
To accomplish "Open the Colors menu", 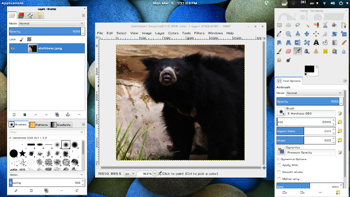I will tap(173, 33).
